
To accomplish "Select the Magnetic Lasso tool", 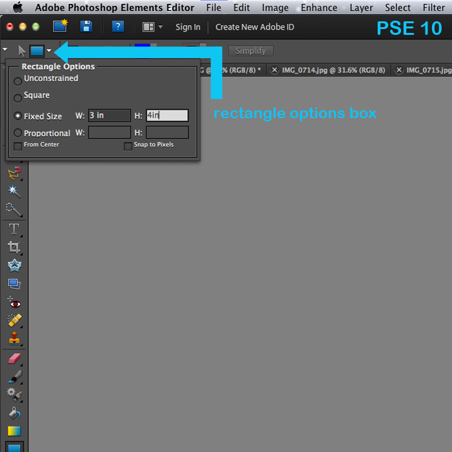I will click(14, 173).
